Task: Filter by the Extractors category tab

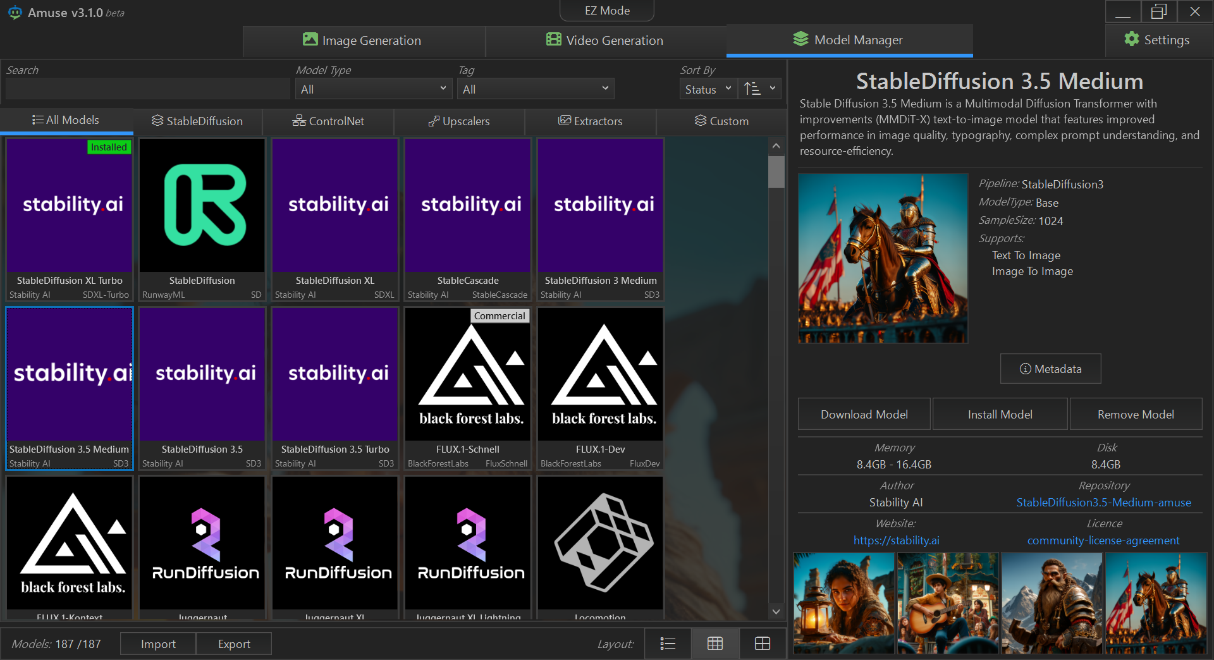Action: click(x=591, y=121)
